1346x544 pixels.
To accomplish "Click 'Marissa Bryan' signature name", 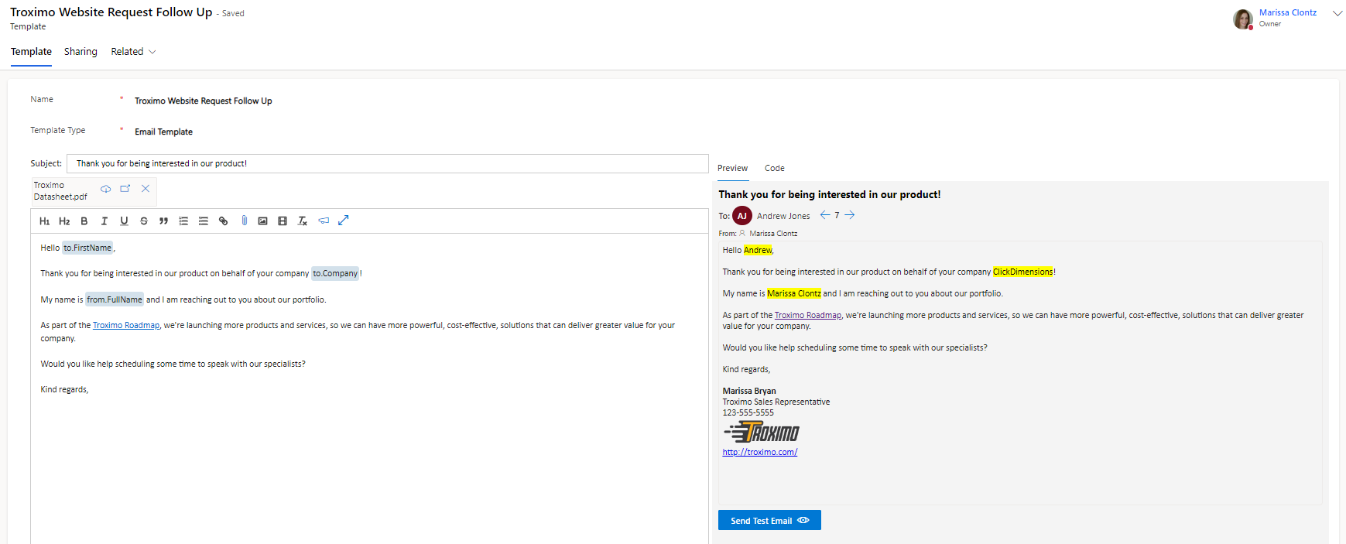I will [749, 391].
